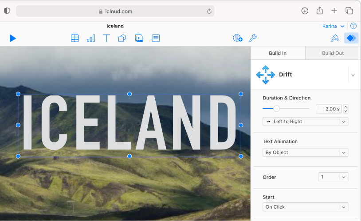Insert an image using the media icon
Image resolution: width=361 pixels, height=221 pixels.
(x=139, y=38)
